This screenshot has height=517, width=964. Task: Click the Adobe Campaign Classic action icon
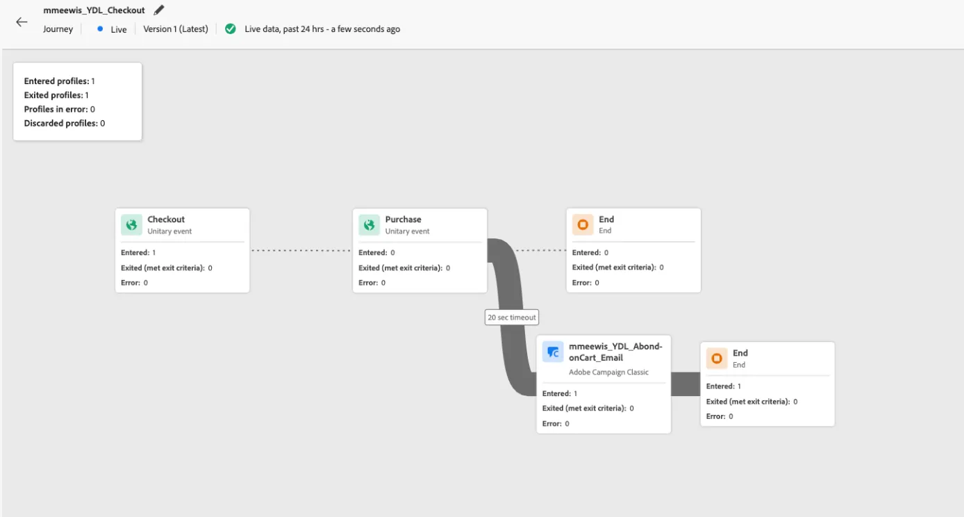553,352
